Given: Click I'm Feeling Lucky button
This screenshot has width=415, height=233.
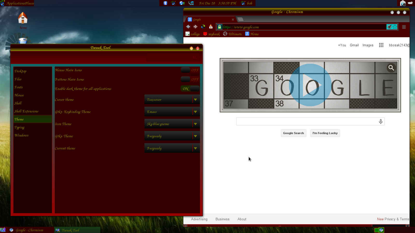Looking at the screenshot, I should tap(325, 133).
